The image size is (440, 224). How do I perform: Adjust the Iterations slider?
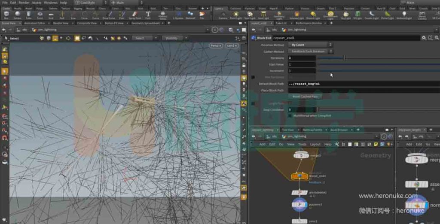345,58
